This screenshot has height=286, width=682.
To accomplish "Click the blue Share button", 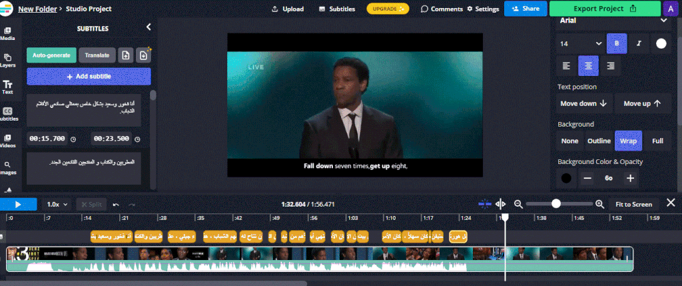I will point(525,8).
